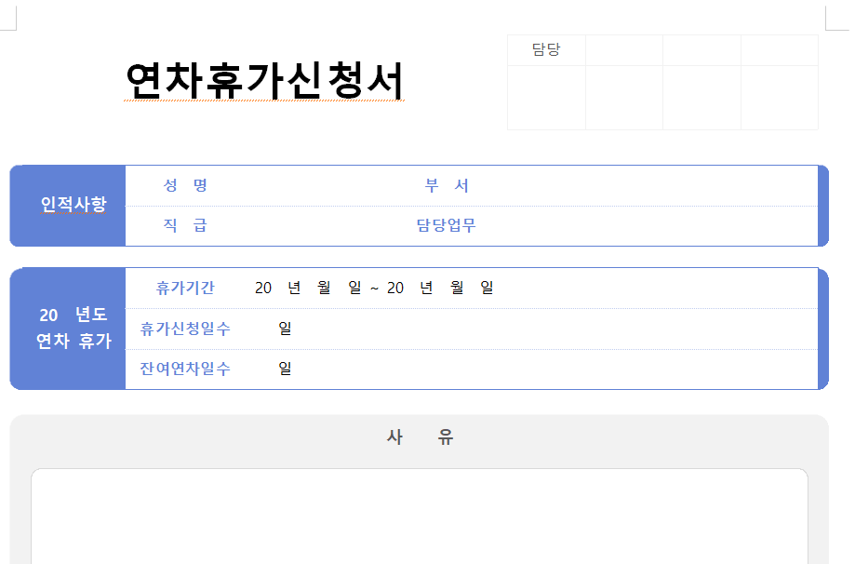Click the 부서 department input field

pyautogui.click(x=577, y=185)
